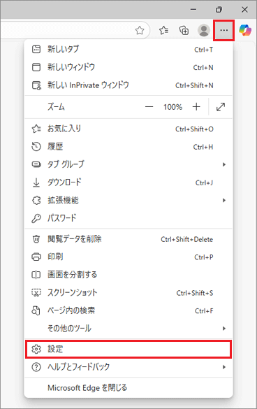Click the Ctrl+Shift+Delete shortcut text
Image resolution: width=257 pixels, height=409 pixels.
pos(186,239)
